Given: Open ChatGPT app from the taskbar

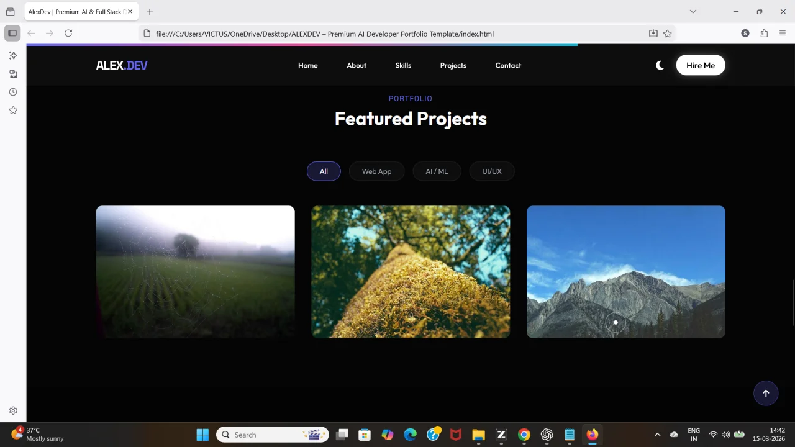Looking at the screenshot, I should pos(547,435).
